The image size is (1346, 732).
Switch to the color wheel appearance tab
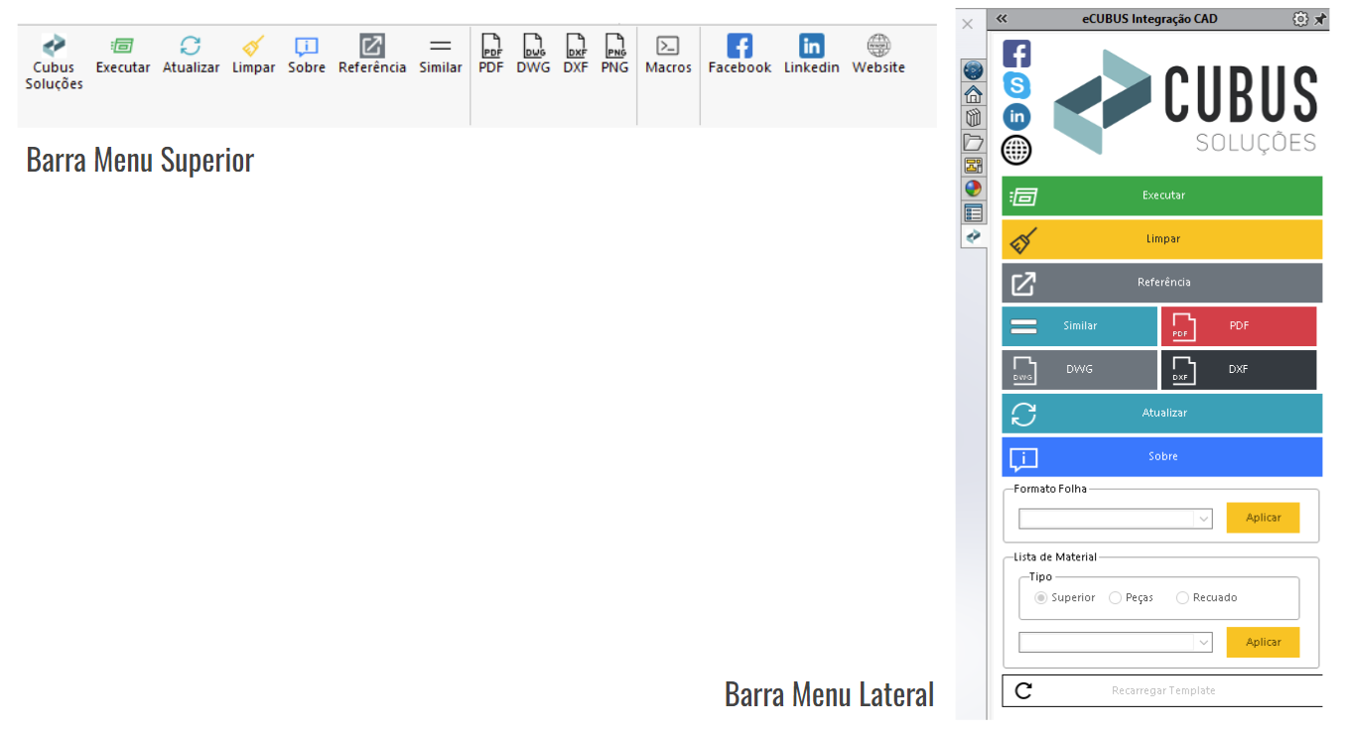(974, 188)
